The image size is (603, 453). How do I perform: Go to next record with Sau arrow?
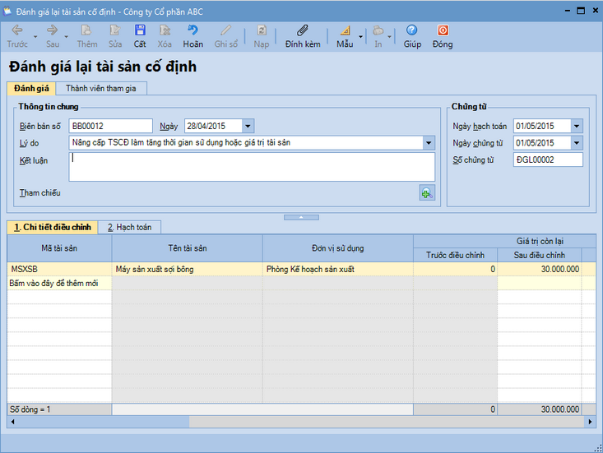point(53,30)
